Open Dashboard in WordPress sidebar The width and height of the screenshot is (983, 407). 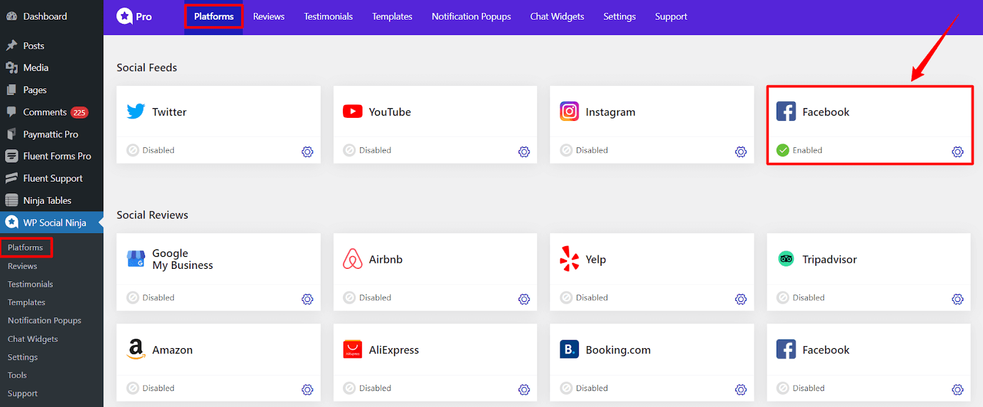(x=52, y=17)
